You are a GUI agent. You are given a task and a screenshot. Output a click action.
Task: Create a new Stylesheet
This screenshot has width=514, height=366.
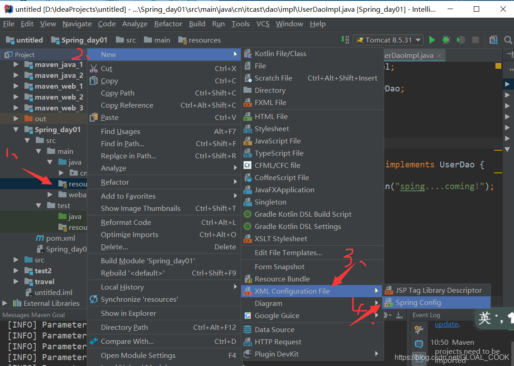pyautogui.click(x=312, y=129)
